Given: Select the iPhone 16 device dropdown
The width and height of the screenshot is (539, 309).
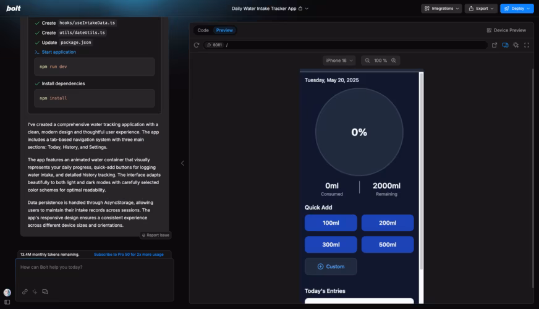Looking at the screenshot, I should tap(339, 61).
